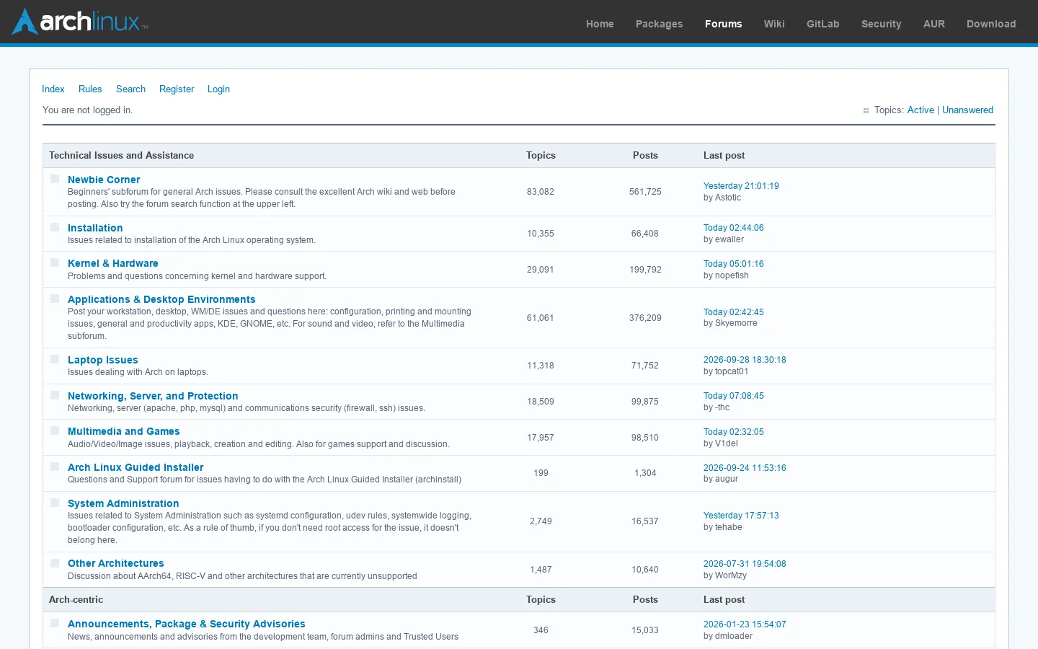This screenshot has width=1038, height=649.
Task: Open the Other Architectures forum
Action: (x=115, y=563)
